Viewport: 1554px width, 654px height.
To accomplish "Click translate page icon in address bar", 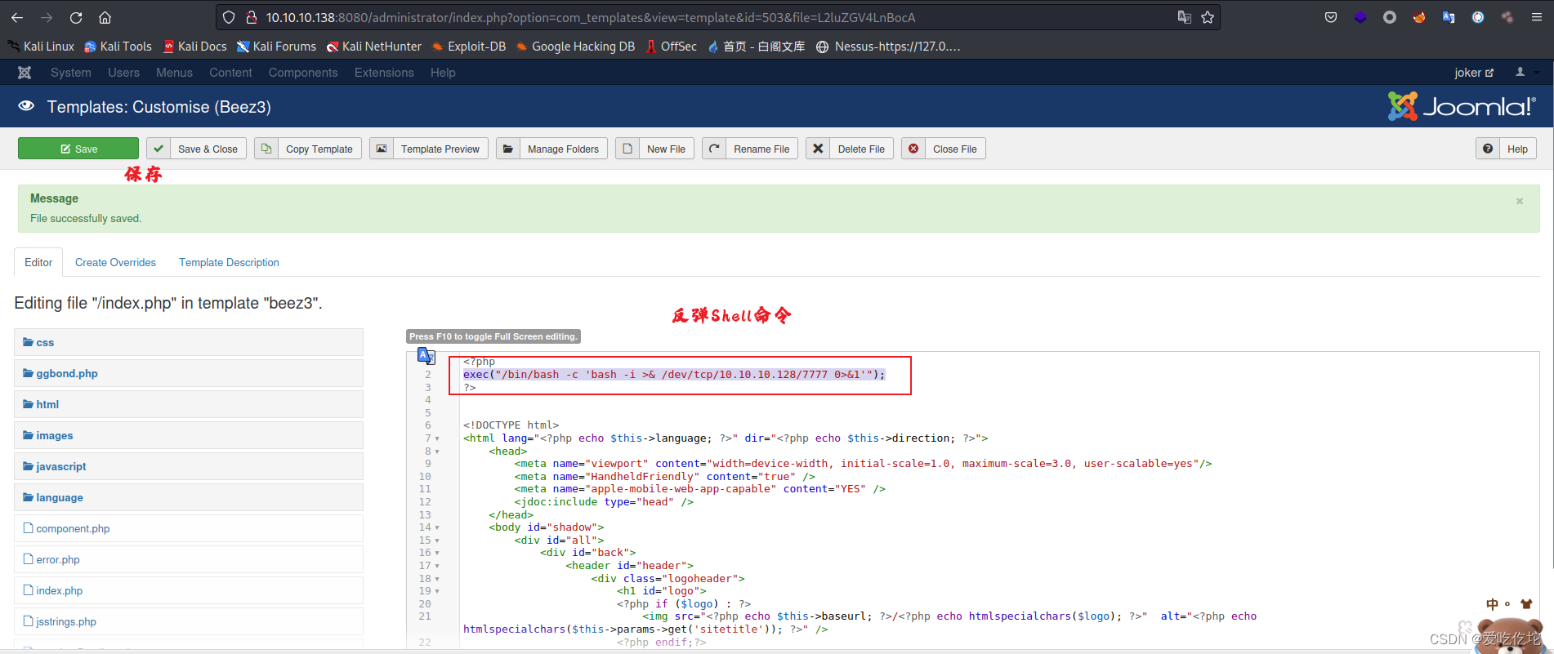I will [x=1184, y=17].
